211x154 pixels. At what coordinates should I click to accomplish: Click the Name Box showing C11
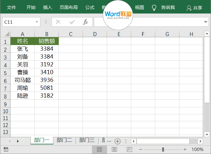(21, 22)
